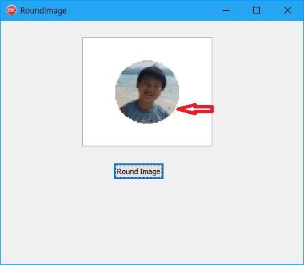
Task: Click white panel area above the round photo
Action: click(147, 49)
